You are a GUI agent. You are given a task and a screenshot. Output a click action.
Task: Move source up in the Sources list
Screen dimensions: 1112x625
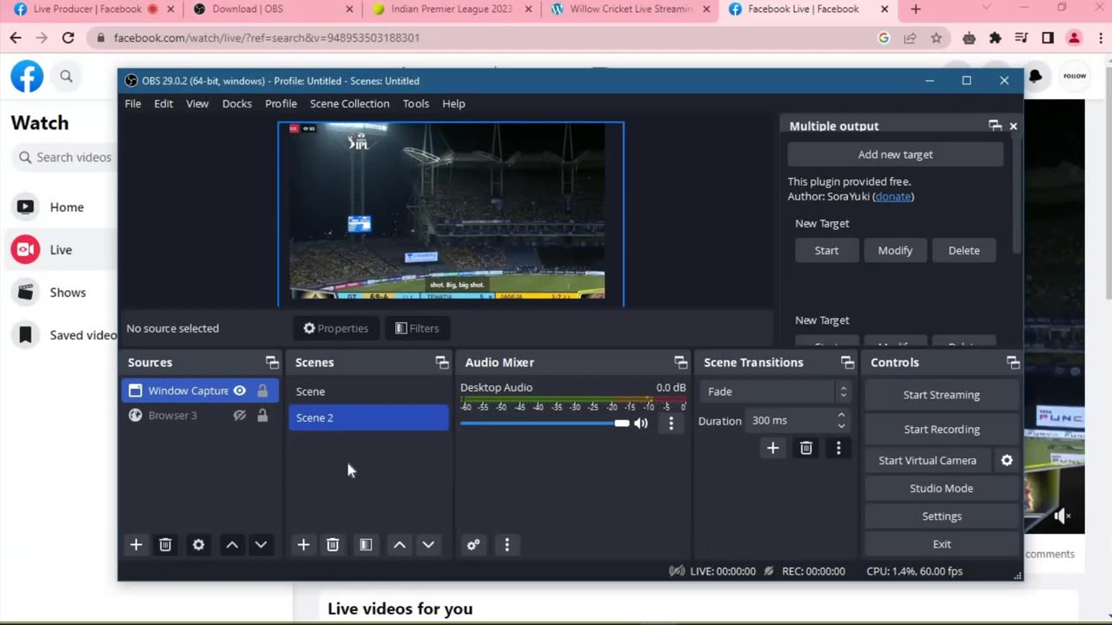232,544
